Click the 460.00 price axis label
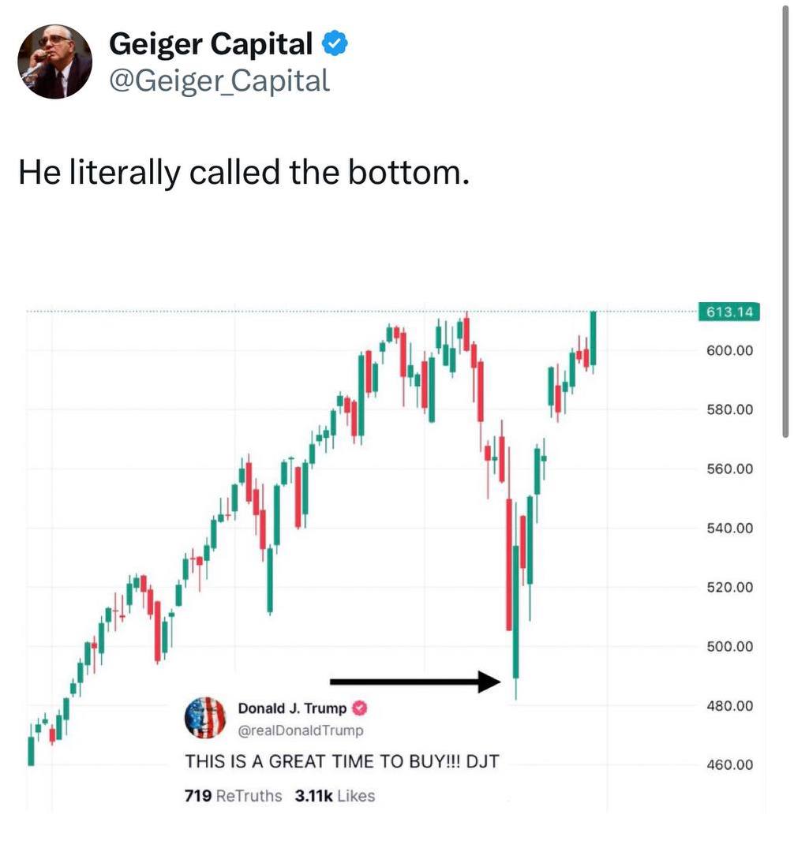The image size is (794, 848). point(729,765)
